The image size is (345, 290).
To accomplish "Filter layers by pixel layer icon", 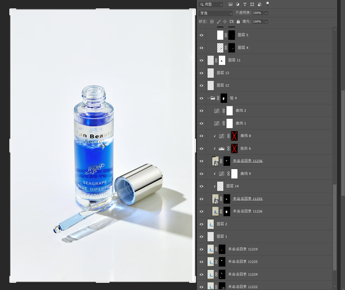I will click(230, 4).
